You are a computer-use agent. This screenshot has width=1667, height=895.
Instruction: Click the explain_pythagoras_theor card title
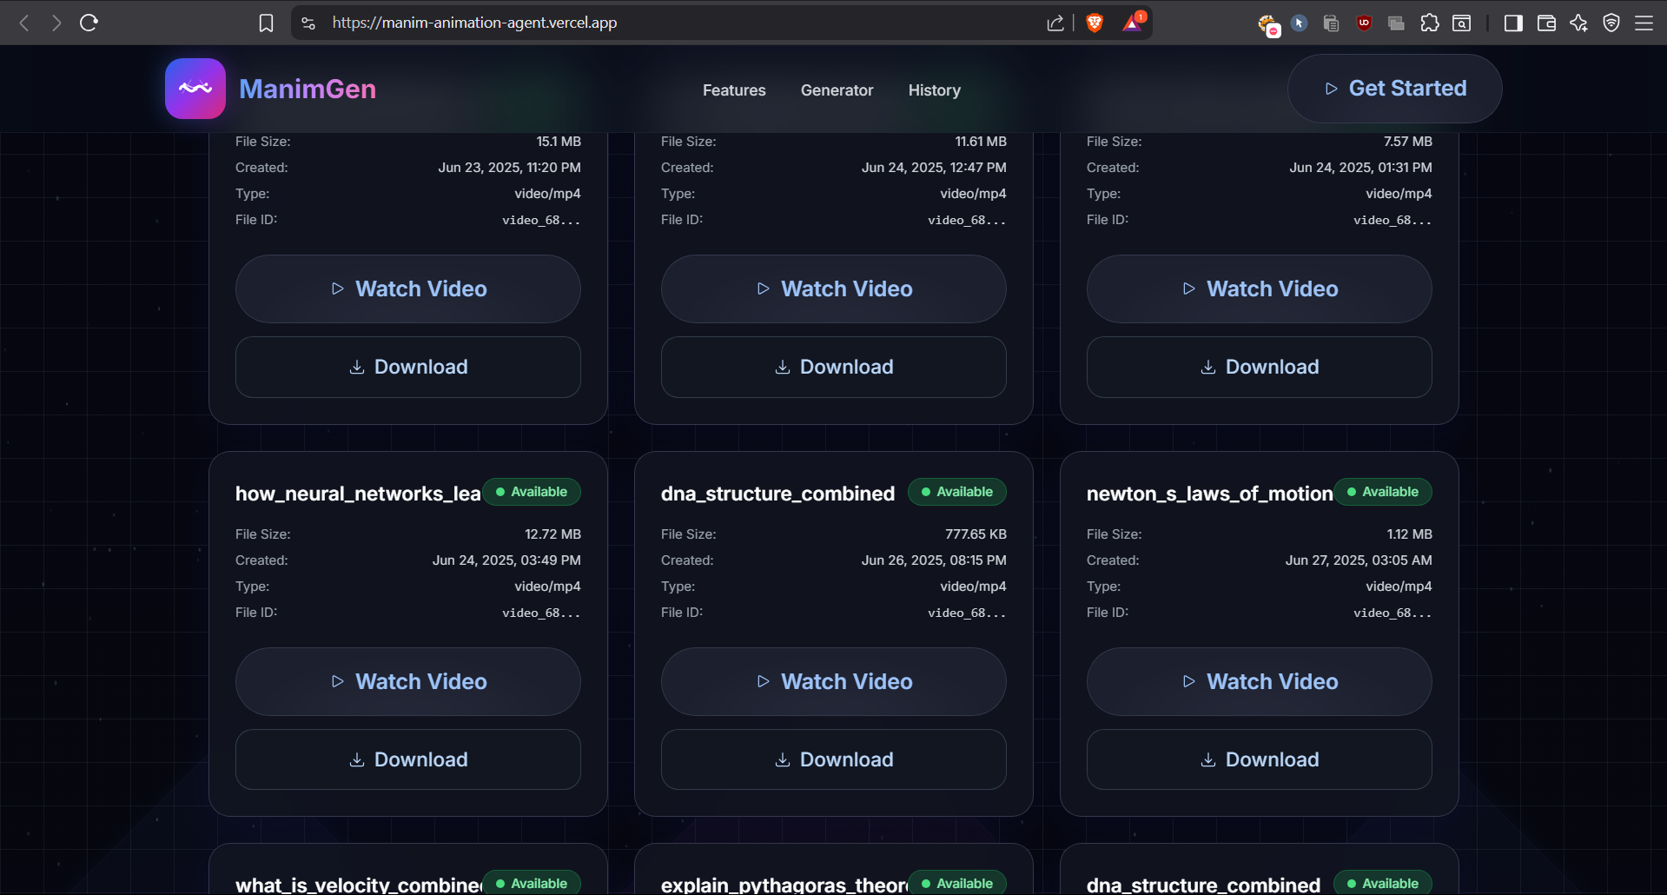coord(784,885)
